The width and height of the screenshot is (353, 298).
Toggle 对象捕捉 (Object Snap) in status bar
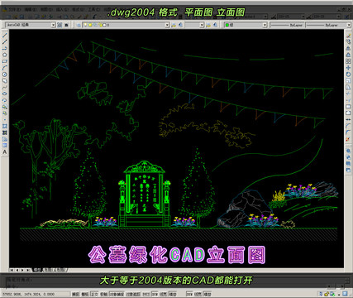click(x=117, y=294)
